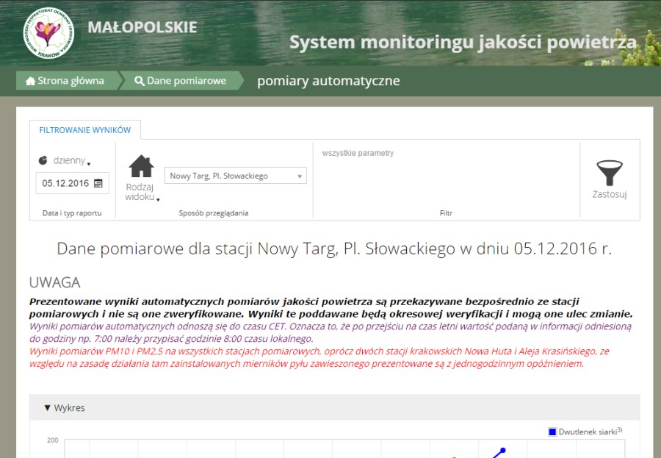Collapse the Wykres section
661x458 pixels.
point(65,408)
